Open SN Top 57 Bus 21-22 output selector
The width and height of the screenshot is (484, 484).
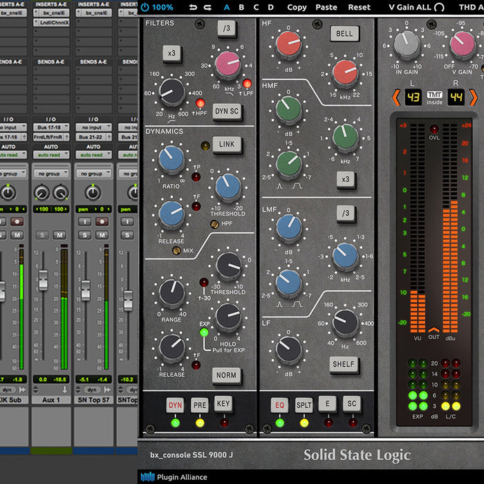93,137
